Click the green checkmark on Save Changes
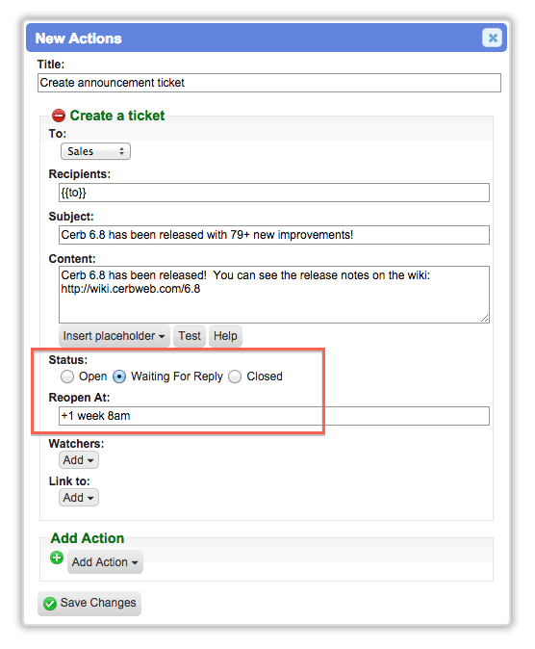The height and width of the screenshot is (649, 535). point(50,604)
